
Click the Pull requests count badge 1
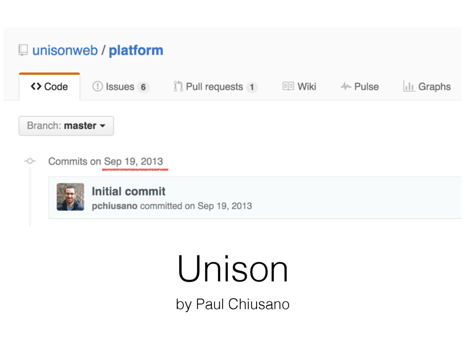point(252,87)
